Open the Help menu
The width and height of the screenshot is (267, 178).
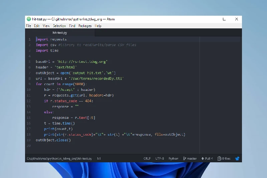(x=98, y=26)
